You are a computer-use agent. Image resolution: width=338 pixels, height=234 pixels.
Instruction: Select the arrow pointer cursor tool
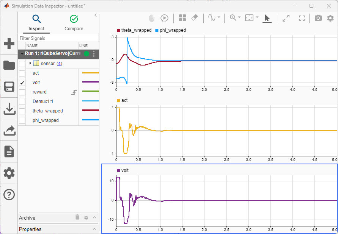(x=267, y=18)
